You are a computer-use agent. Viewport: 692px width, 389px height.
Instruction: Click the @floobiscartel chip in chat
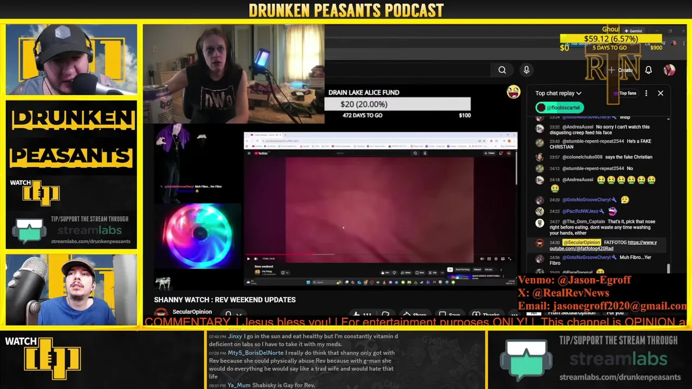point(560,108)
